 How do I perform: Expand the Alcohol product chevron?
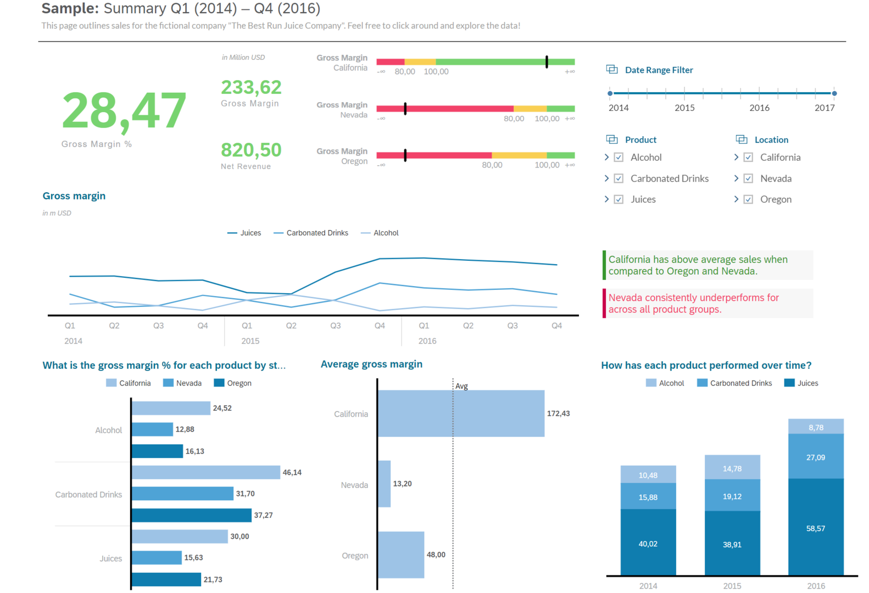click(606, 158)
